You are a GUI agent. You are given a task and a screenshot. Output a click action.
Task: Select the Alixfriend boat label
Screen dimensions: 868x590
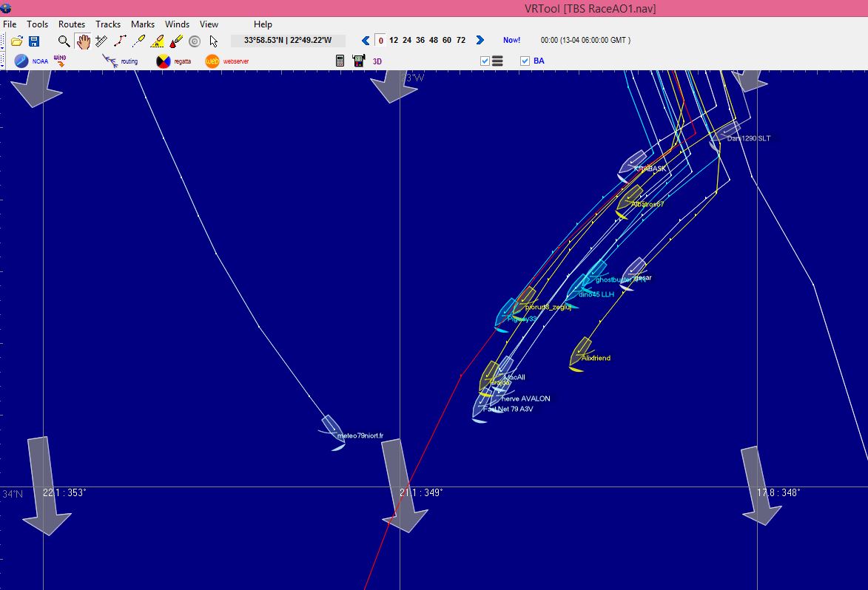pos(596,359)
